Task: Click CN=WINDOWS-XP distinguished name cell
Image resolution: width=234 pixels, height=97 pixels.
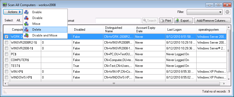Action: click(119, 77)
